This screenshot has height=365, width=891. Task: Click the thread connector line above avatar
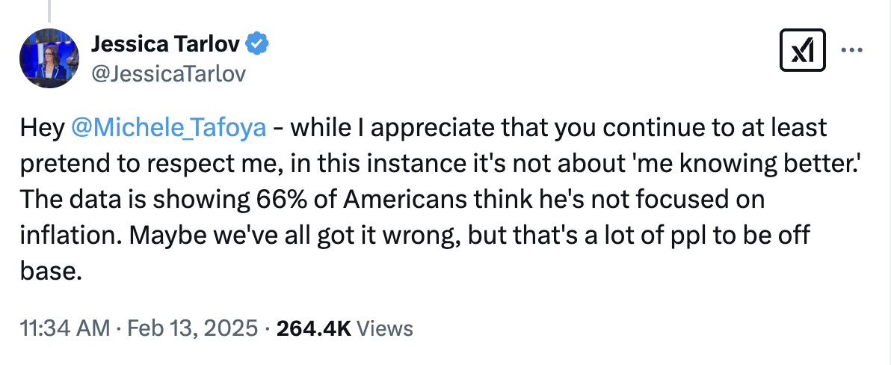click(49, 10)
